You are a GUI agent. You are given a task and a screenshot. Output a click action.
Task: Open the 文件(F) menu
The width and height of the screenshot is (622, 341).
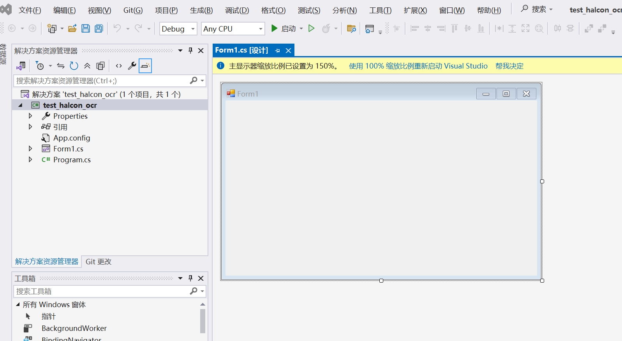(30, 11)
